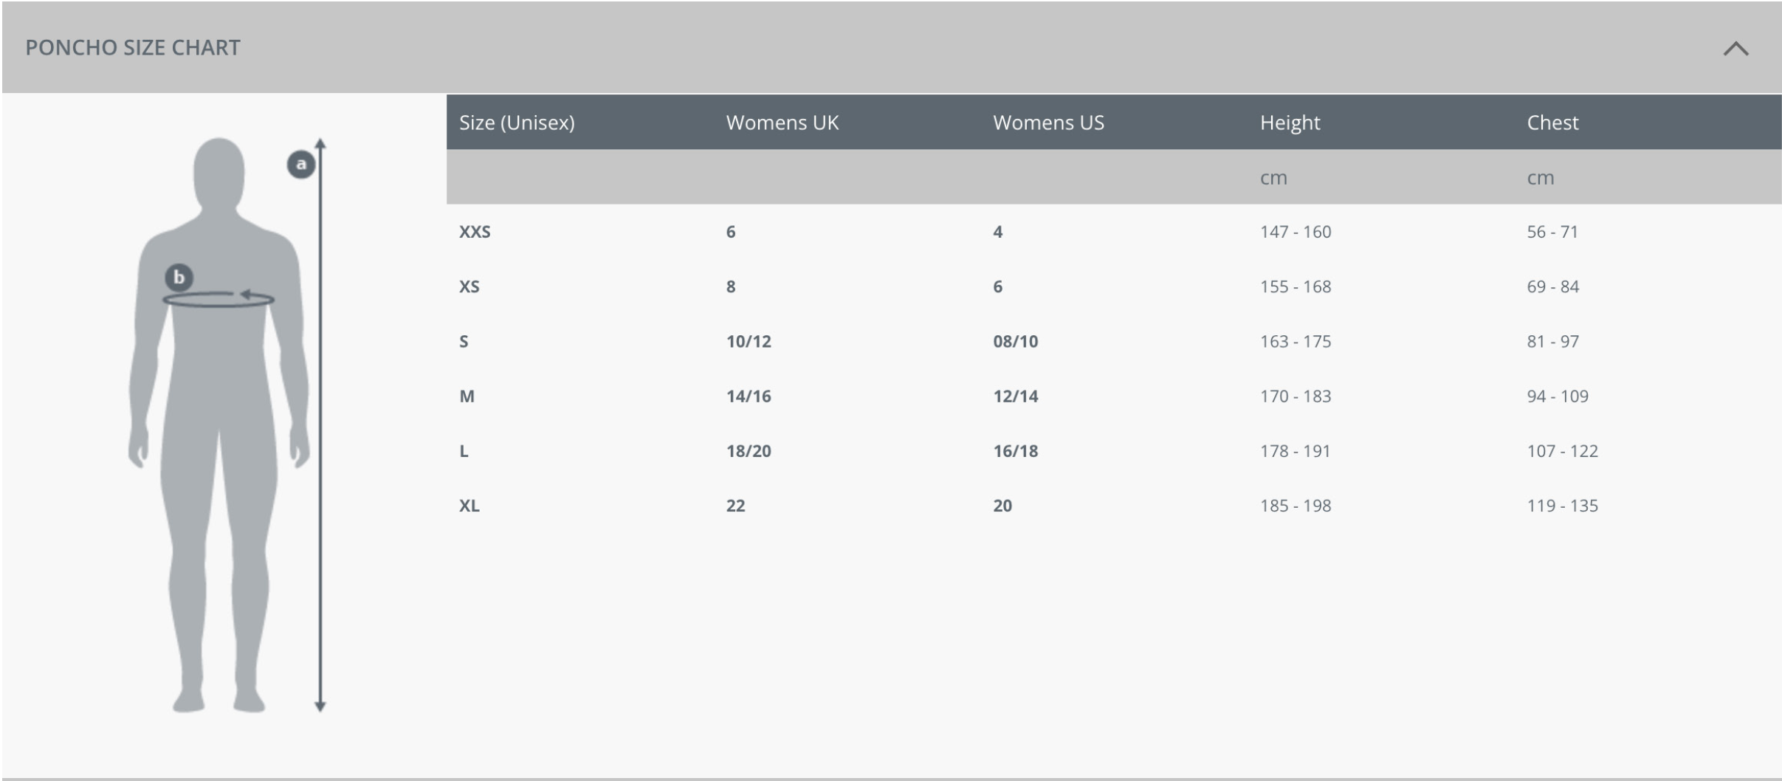The width and height of the screenshot is (1782, 781).
Task: Select the XS size row label
Action: [469, 286]
